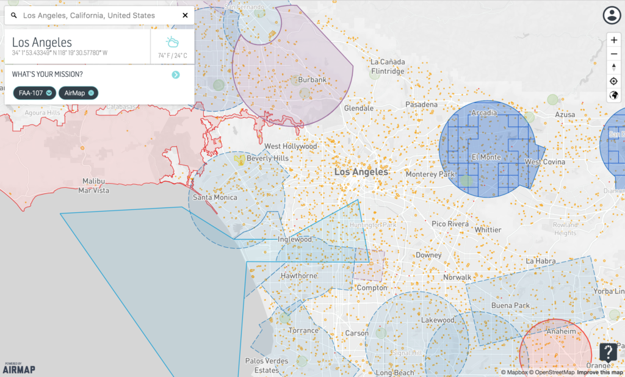Switch map style using globe icon
The image size is (625, 377).
(x=614, y=95)
